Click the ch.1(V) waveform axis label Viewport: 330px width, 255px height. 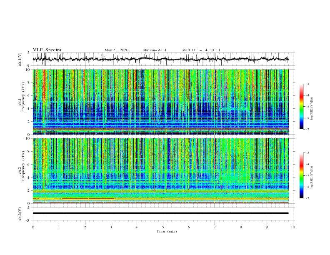[20, 59]
